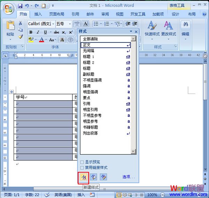The width and height of the screenshot is (209, 198).
Task: Open Quick Styles 快速样式 gallery
Action: tap(152, 30)
